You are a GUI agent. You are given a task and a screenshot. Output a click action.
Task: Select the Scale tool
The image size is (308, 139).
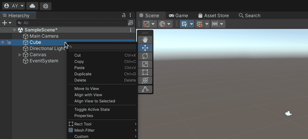coord(145,64)
